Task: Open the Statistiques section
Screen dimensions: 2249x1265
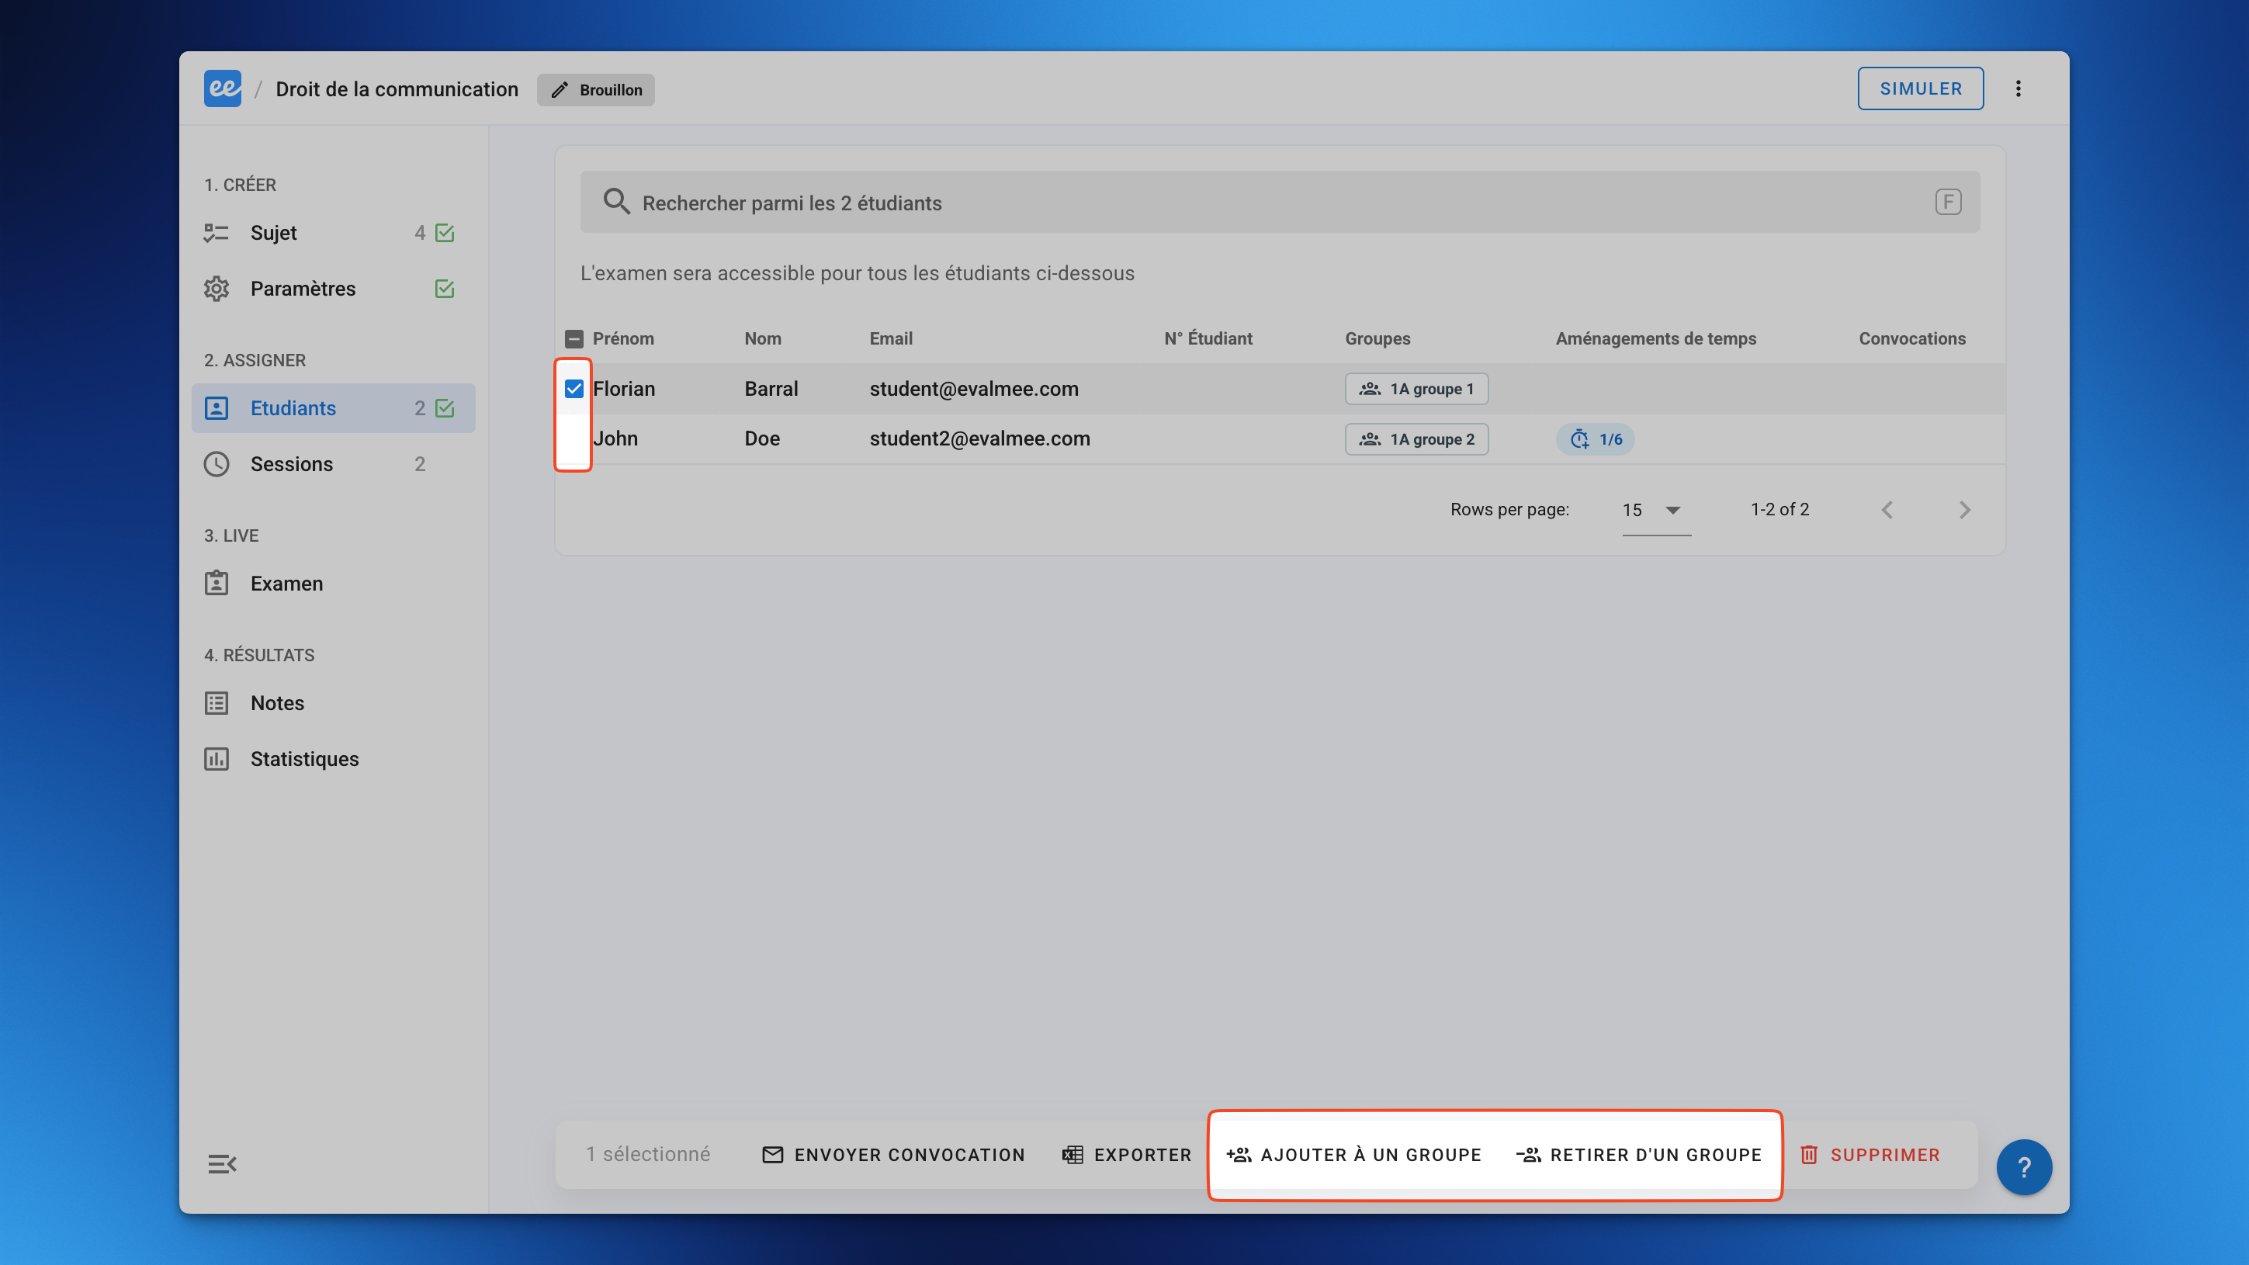Action: point(304,759)
